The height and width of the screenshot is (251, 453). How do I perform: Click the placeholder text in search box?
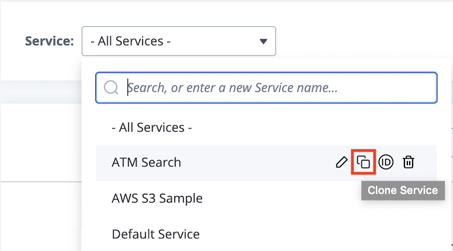coord(232,88)
